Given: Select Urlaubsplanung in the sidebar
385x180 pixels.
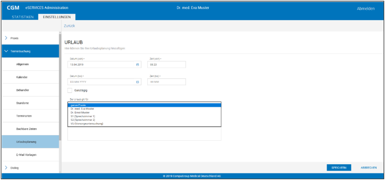Looking at the screenshot, I should coord(31,142).
